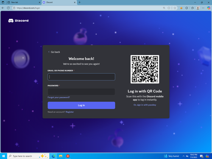212x159 pixels.
Task: Click into the Password field
Action: (x=81, y=92)
